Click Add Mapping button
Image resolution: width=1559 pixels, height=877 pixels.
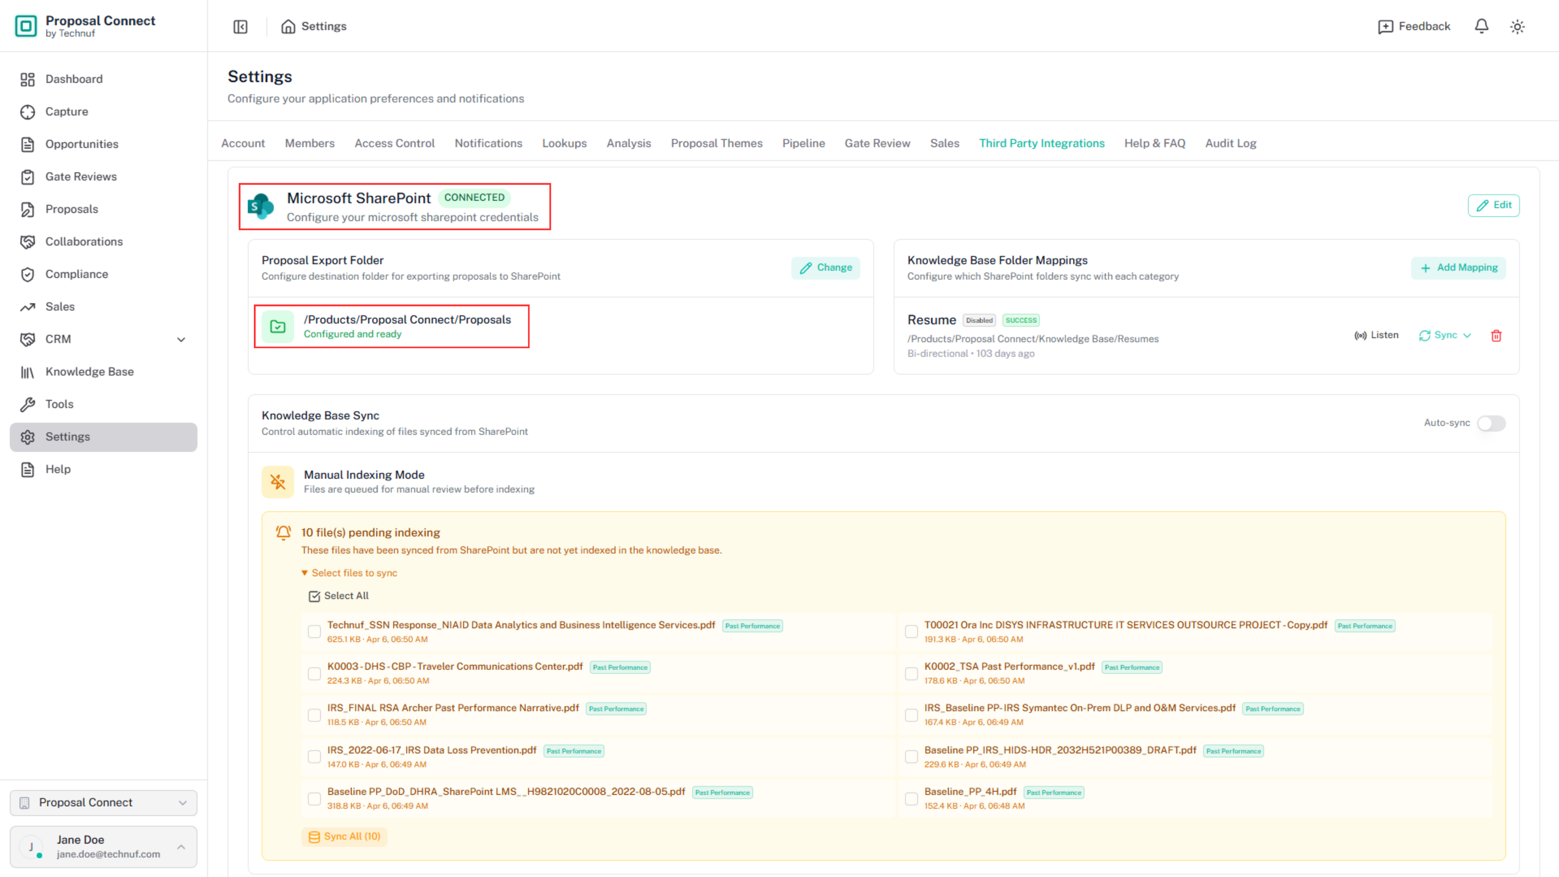(1458, 268)
